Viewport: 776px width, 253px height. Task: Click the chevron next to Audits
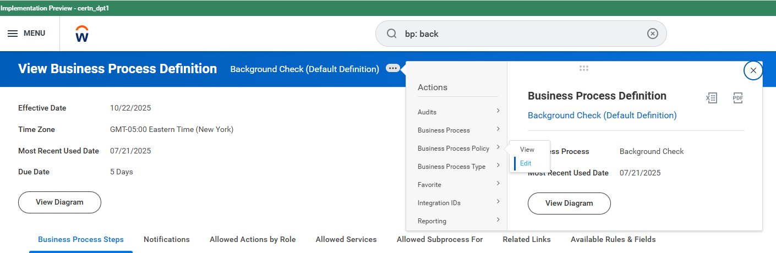coord(498,111)
